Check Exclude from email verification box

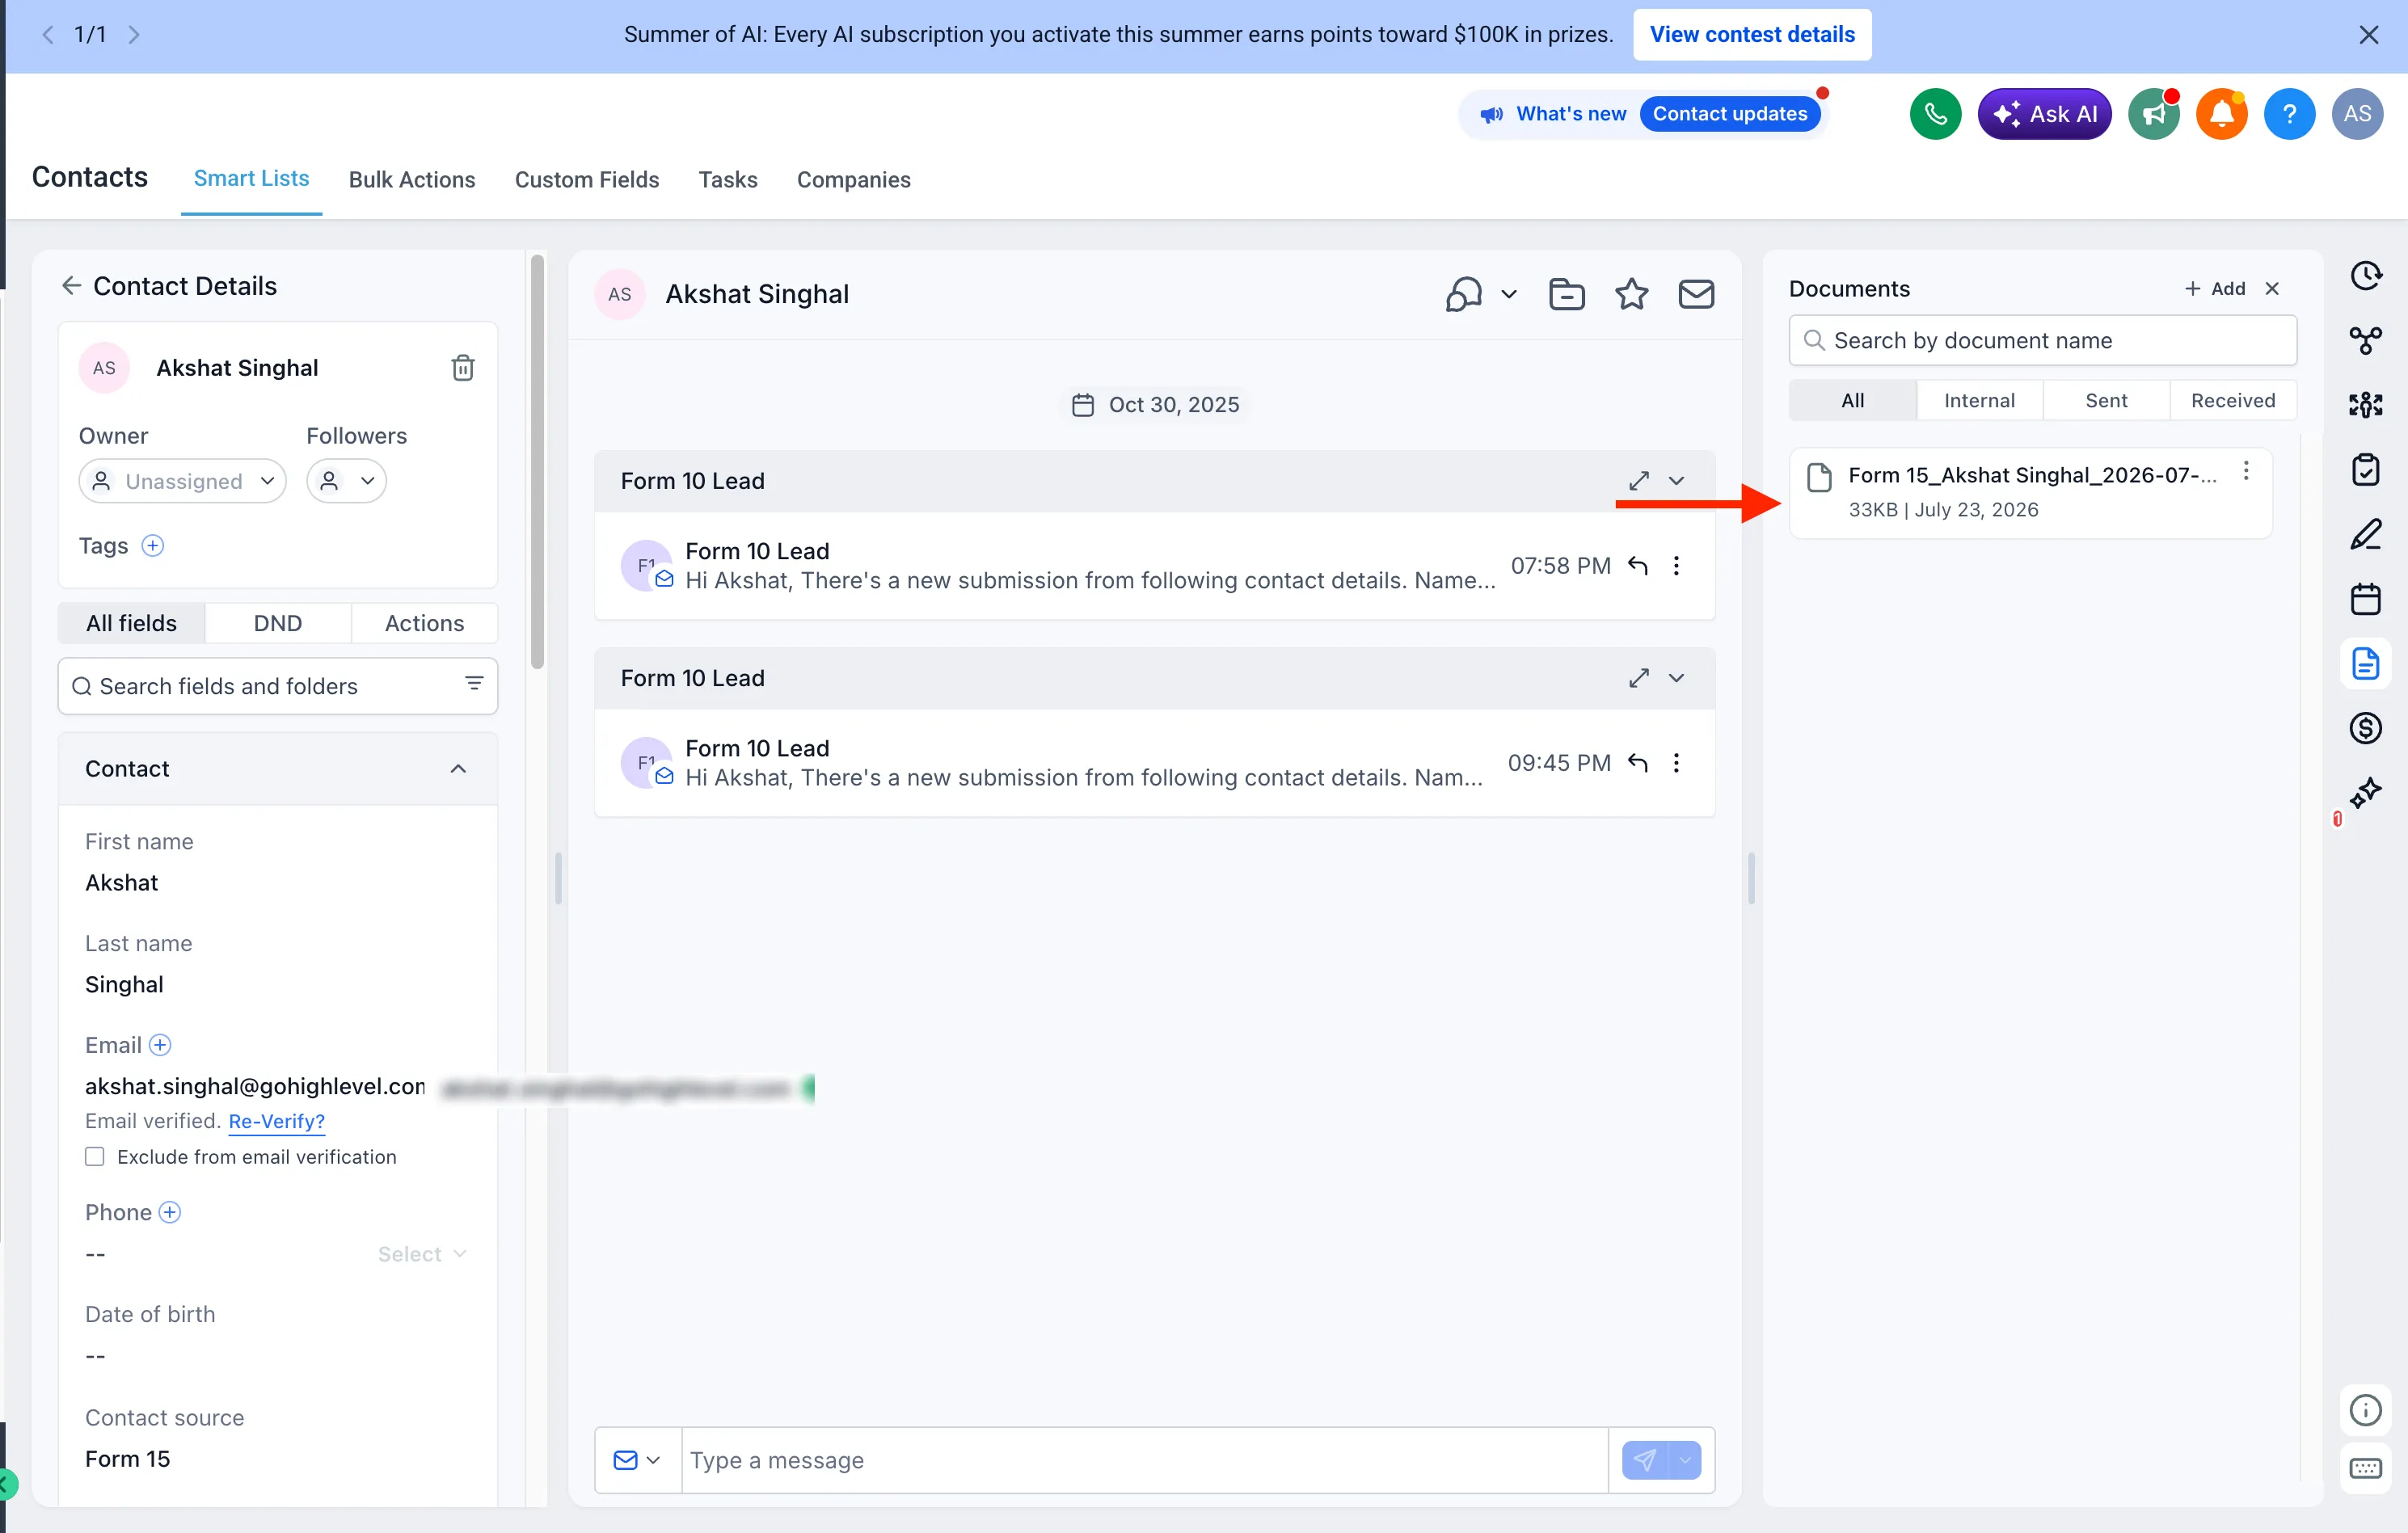coord(95,1157)
